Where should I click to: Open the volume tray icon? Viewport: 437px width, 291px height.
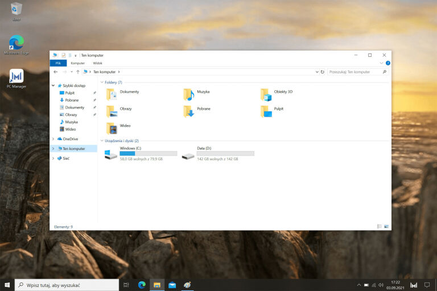pos(381,285)
